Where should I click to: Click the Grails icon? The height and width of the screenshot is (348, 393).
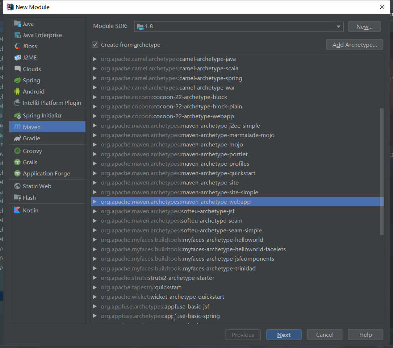(x=17, y=162)
